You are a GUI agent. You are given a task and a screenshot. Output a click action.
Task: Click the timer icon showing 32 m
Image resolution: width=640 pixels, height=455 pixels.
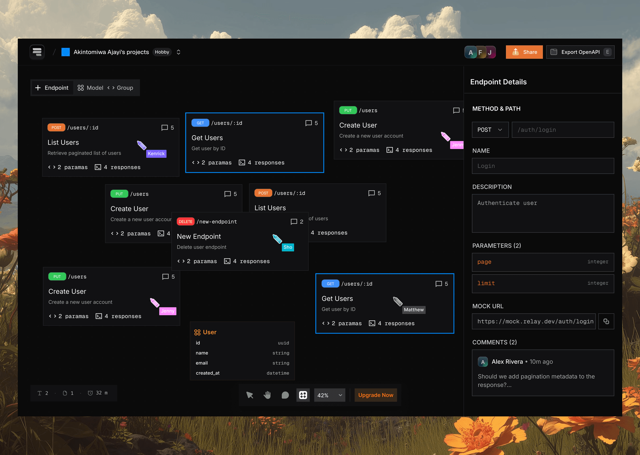click(90, 393)
